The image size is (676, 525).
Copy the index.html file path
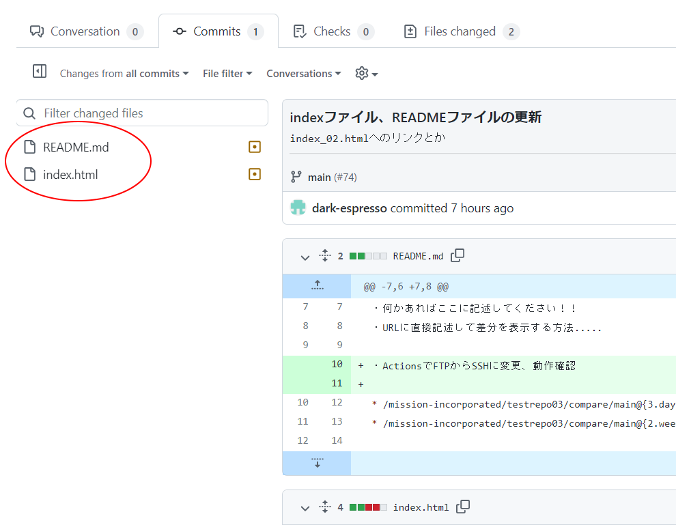[463, 507]
